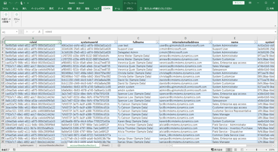
Task: Click the Redo arrow icon
Action: click(x=16, y=3)
